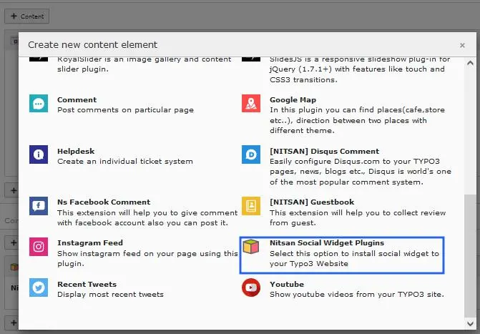Viewport: 480px width, 334px height.
Task: Click the Nitsan Social Widget cube icon
Action: [251, 247]
